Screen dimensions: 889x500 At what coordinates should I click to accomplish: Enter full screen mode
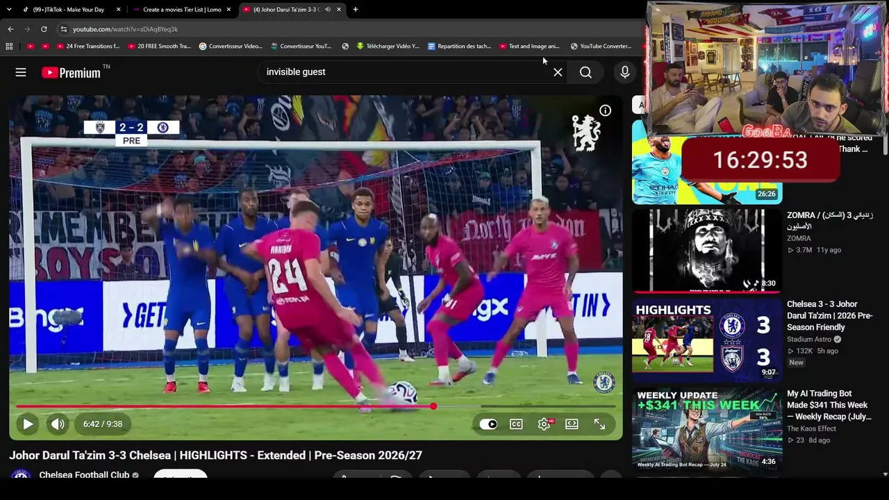coord(599,424)
